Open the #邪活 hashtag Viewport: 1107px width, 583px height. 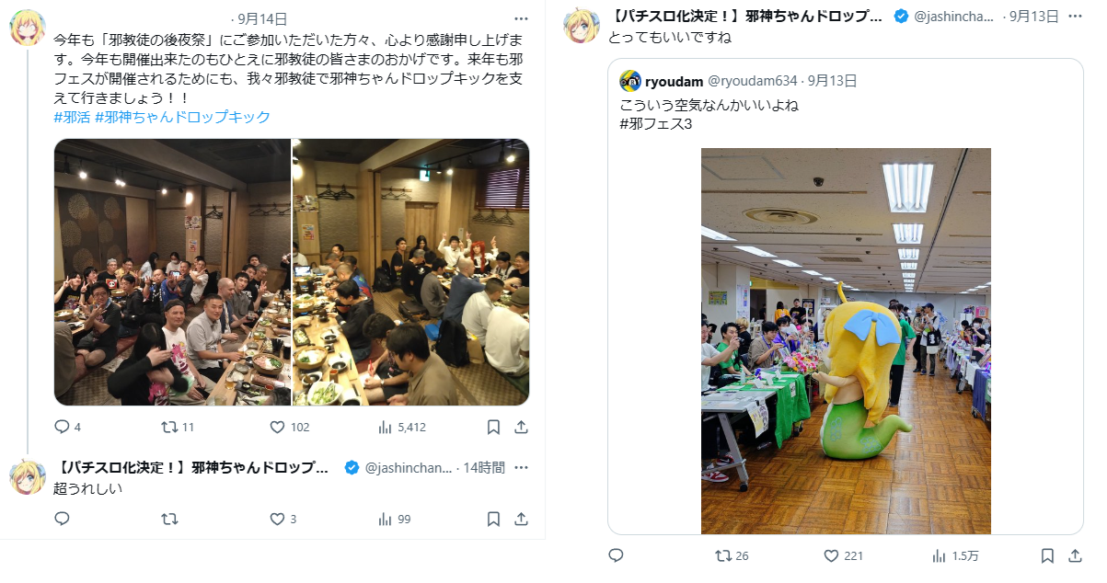click(72, 117)
